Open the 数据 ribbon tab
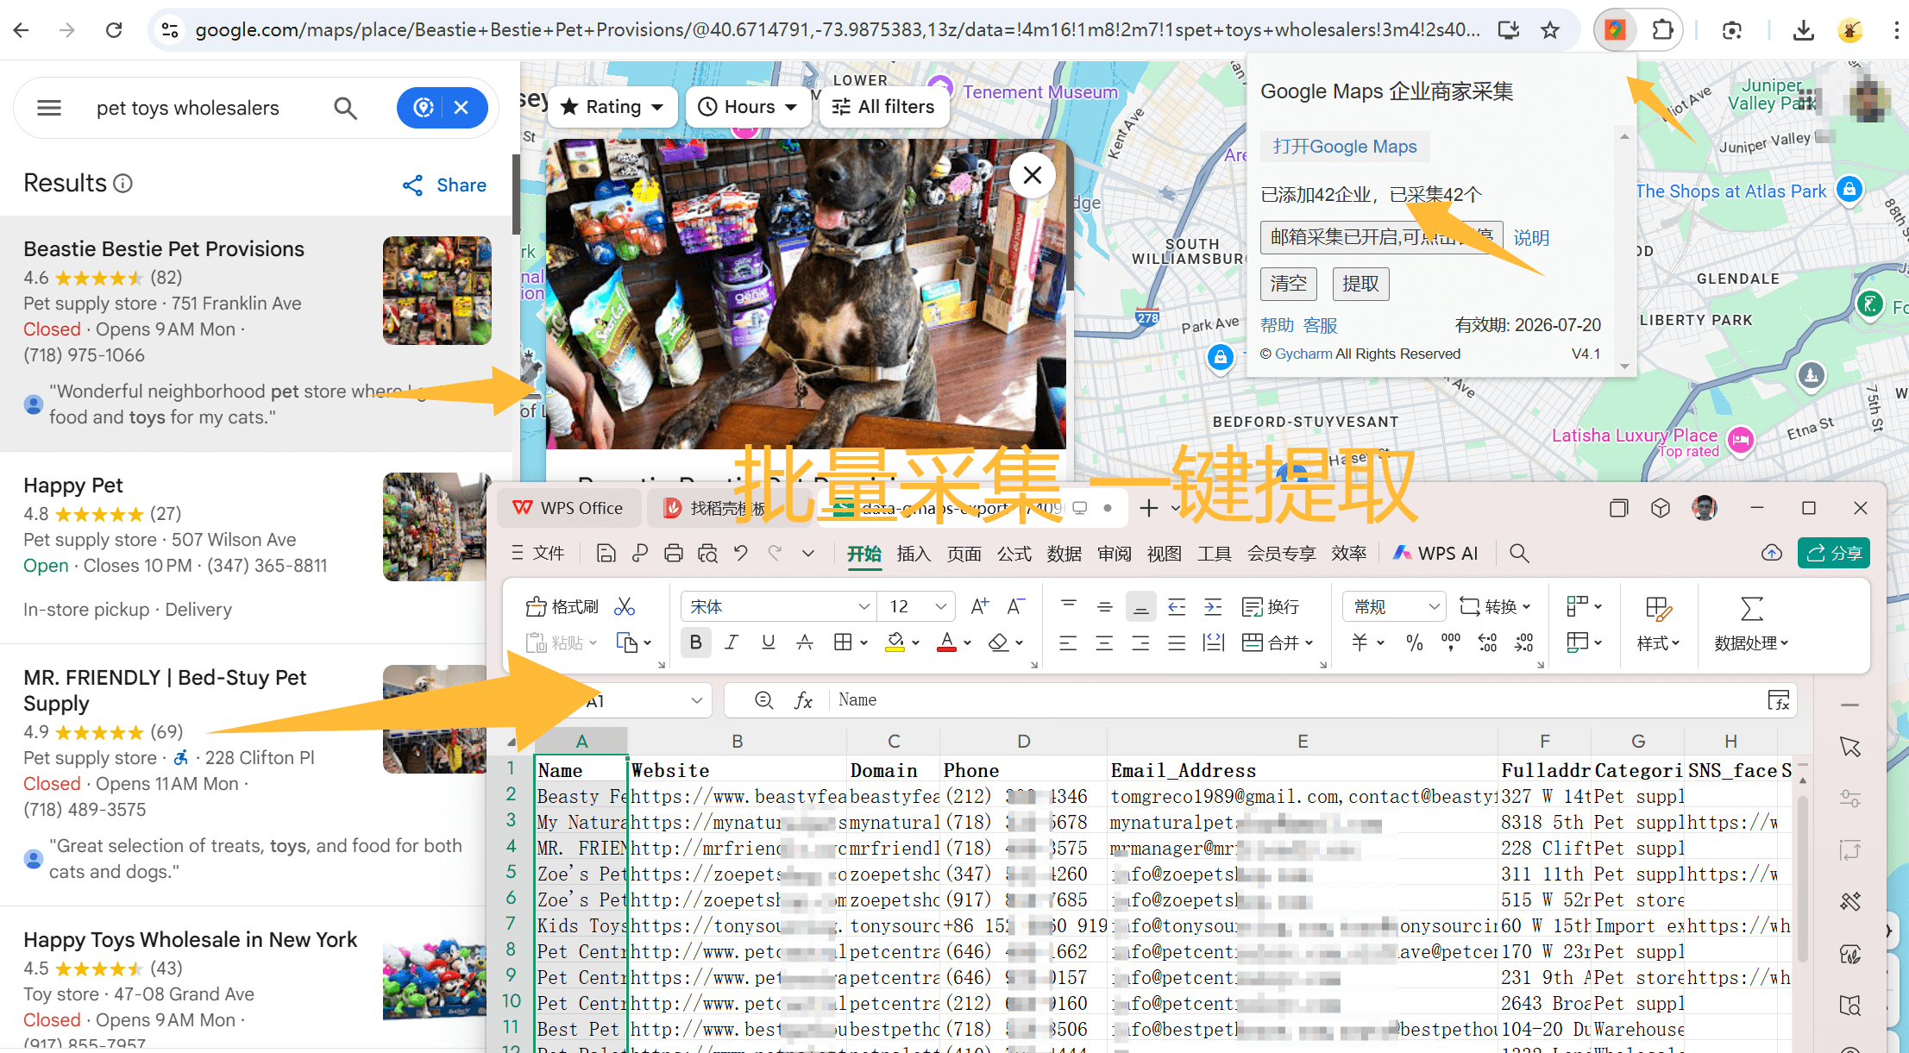Image resolution: width=1909 pixels, height=1053 pixels. click(1064, 554)
